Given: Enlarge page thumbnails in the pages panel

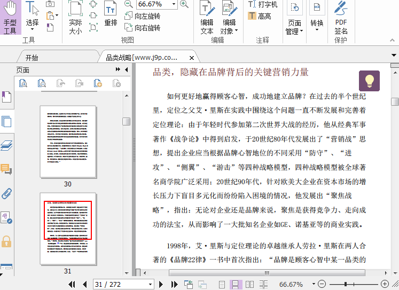Looking at the screenshot, I should click(x=24, y=83).
